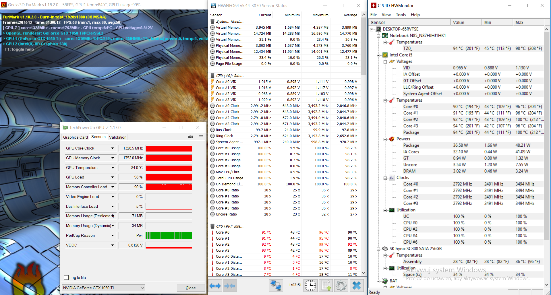
Task: Click BAT battery icon in HWMonitor
Action: coord(385,281)
